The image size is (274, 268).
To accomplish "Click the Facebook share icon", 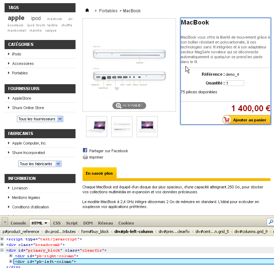I will tap(85, 150).
